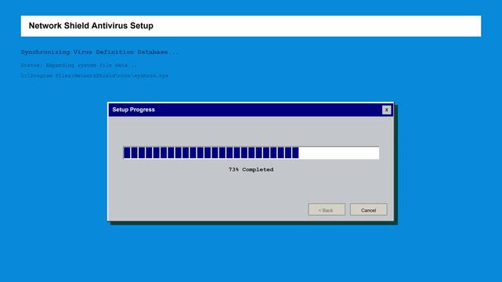Click the disabled Back button

tap(327, 210)
